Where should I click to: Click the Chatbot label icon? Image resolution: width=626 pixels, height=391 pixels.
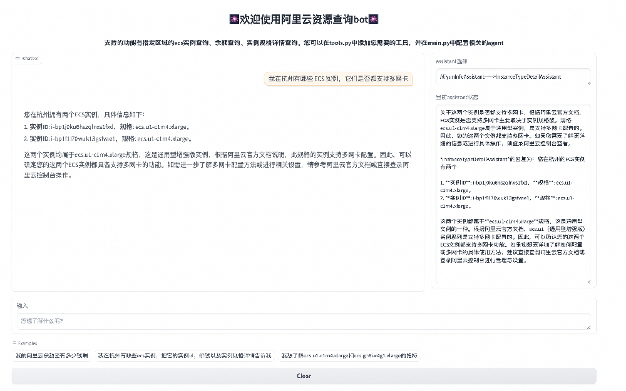click(17, 58)
